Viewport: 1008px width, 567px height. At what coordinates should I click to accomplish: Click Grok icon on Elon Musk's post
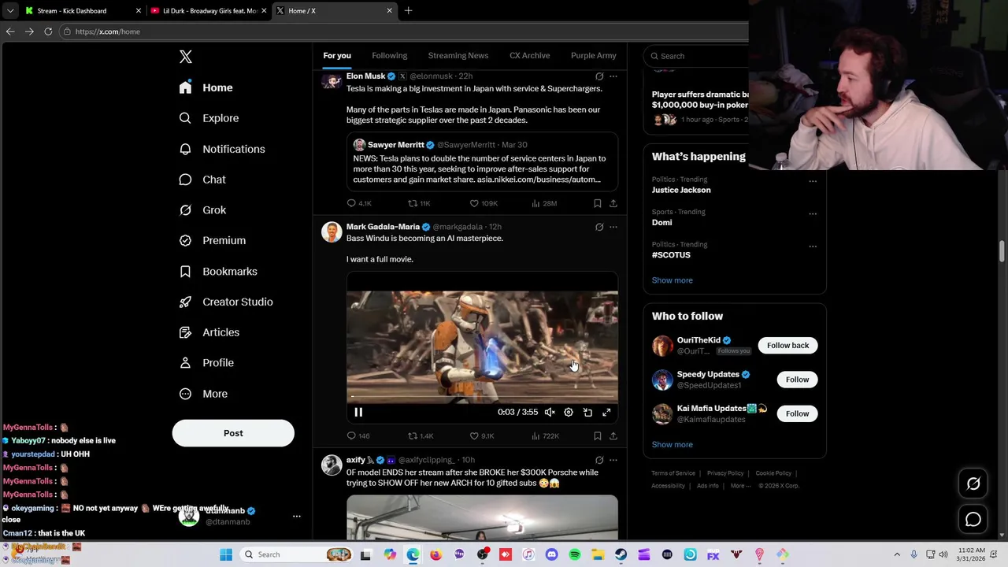pos(599,76)
